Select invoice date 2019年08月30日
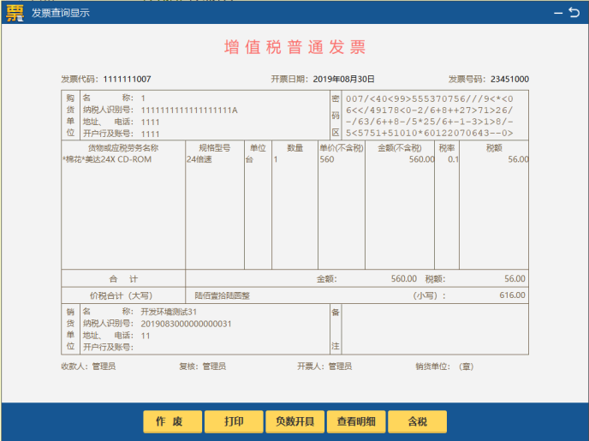Image resolution: width=589 pixels, height=441 pixels. tap(343, 80)
